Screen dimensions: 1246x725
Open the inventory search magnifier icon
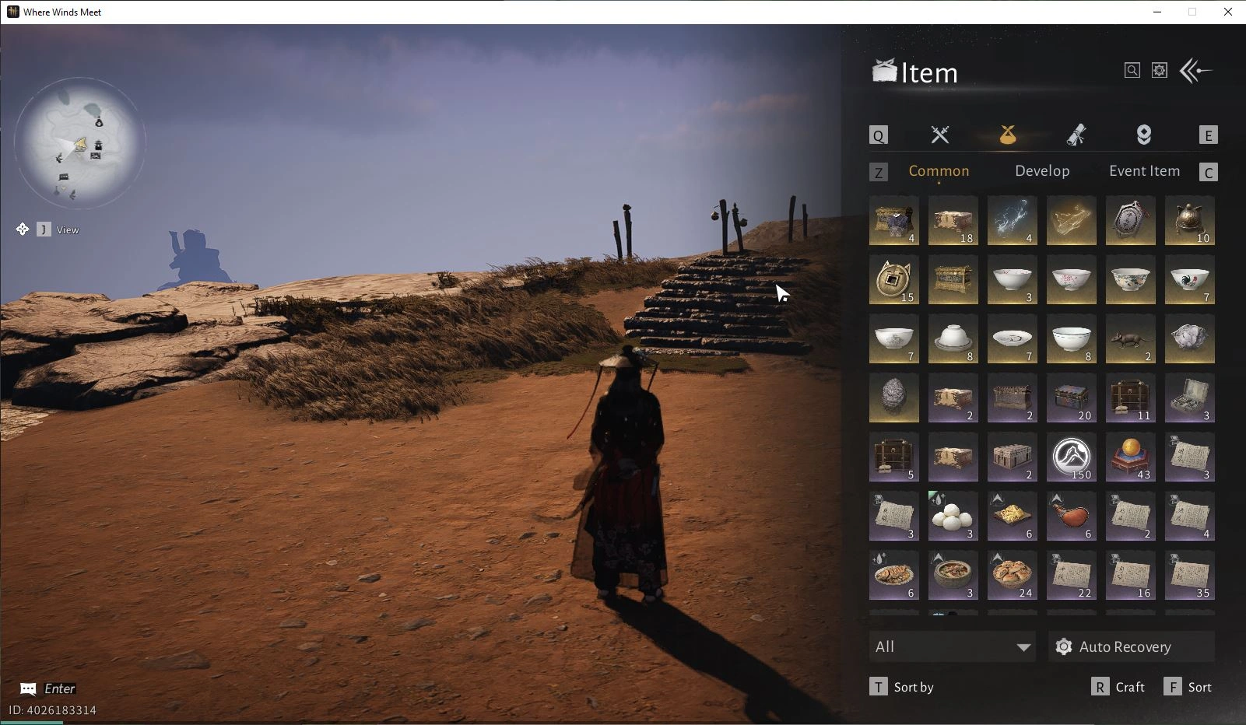point(1132,71)
